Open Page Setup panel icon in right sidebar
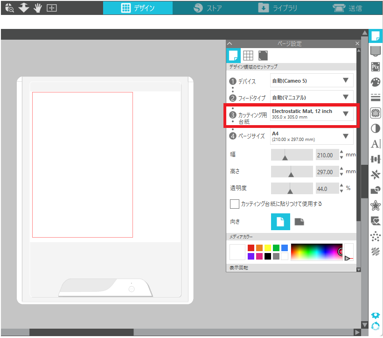This screenshot has height=338, width=383. (x=376, y=36)
